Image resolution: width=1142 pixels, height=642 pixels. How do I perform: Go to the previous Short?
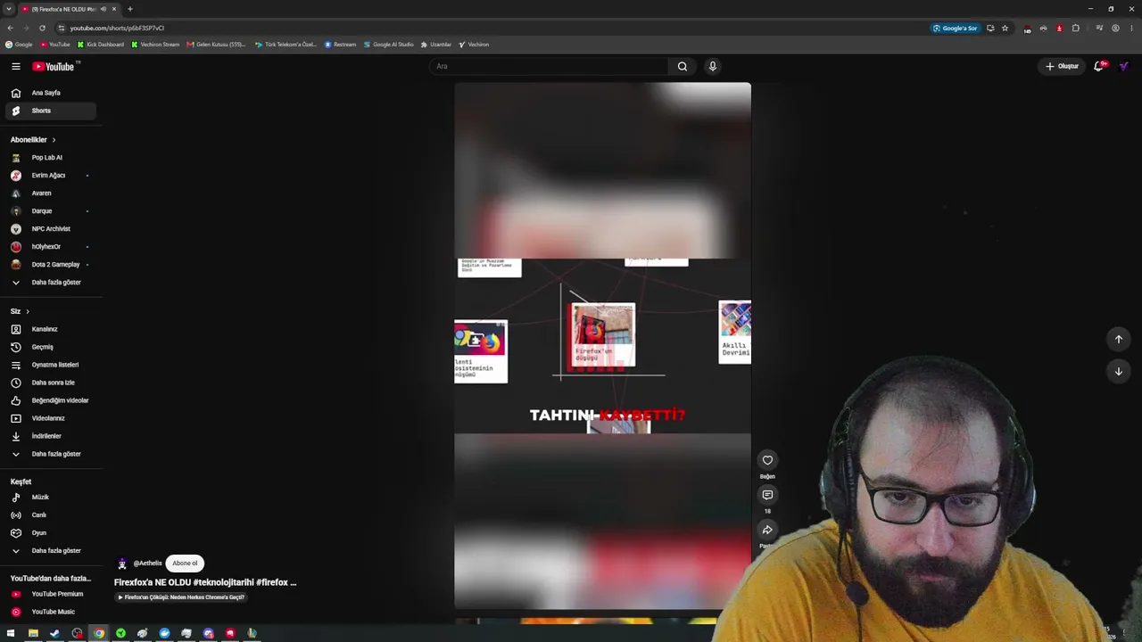pyautogui.click(x=1119, y=339)
